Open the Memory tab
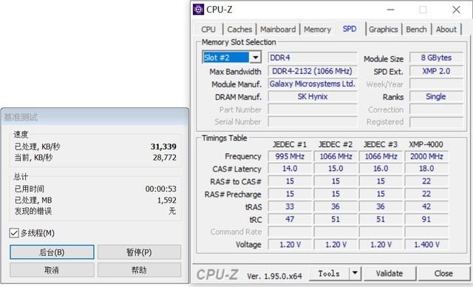The width and height of the screenshot is (473, 287). point(317,30)
